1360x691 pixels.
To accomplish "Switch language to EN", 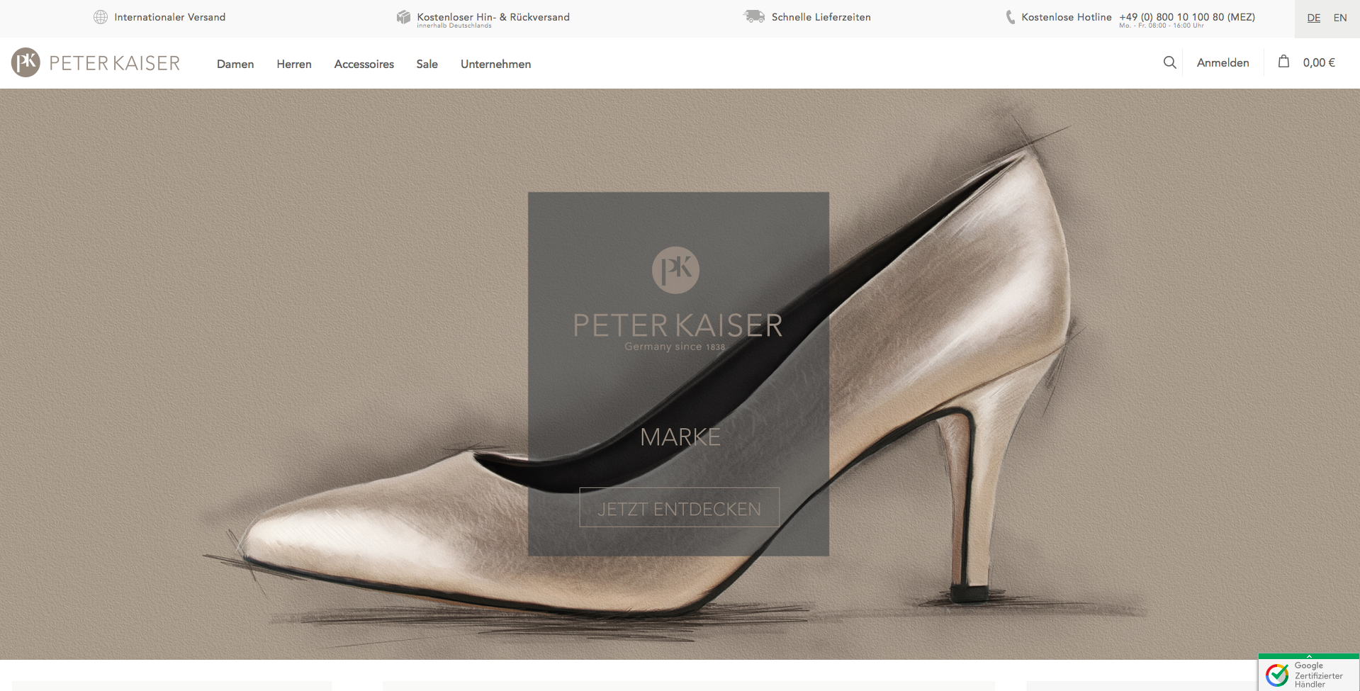I will [x=1339, y=18].
